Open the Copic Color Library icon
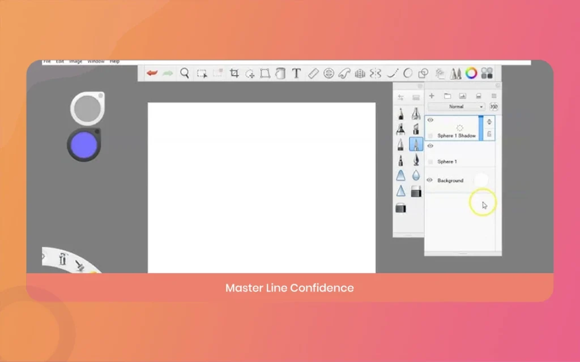 [487, 73]
